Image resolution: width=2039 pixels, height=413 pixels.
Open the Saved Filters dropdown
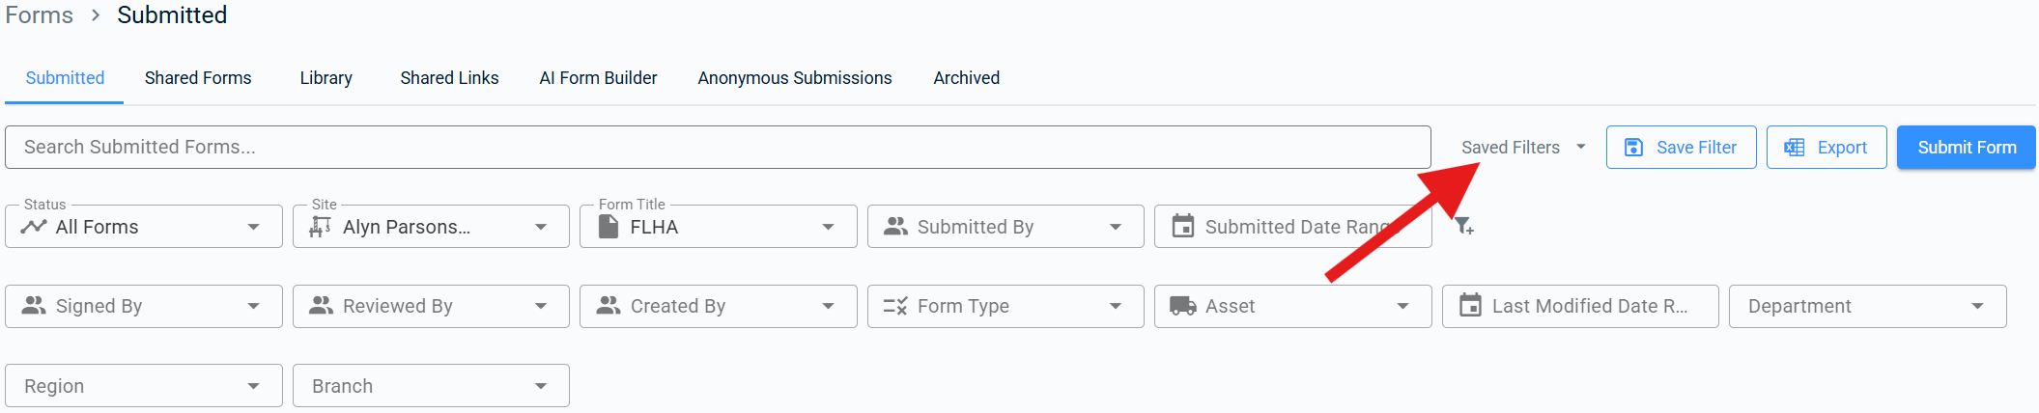pyautogui.click(x=1523, y=148)
